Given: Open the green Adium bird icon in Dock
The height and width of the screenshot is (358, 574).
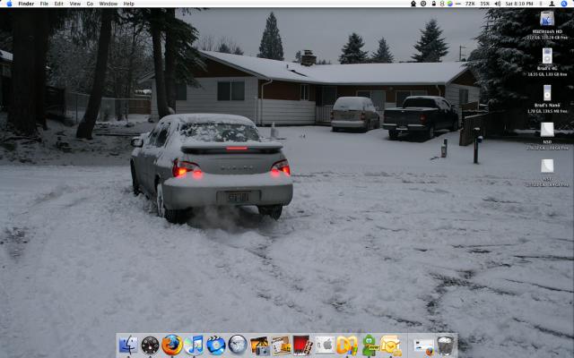Looking at the screenshot, I should click(369, 345).
